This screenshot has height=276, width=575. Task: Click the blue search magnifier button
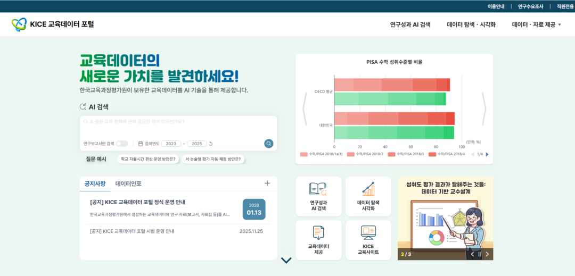(269, 144)
